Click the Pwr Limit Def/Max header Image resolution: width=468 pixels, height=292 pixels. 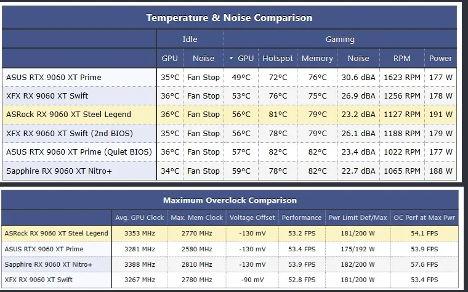click(x=358, y=217)
